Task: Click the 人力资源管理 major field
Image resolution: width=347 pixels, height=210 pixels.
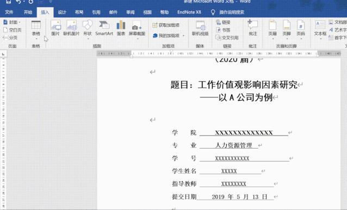Action: [234, 145]
